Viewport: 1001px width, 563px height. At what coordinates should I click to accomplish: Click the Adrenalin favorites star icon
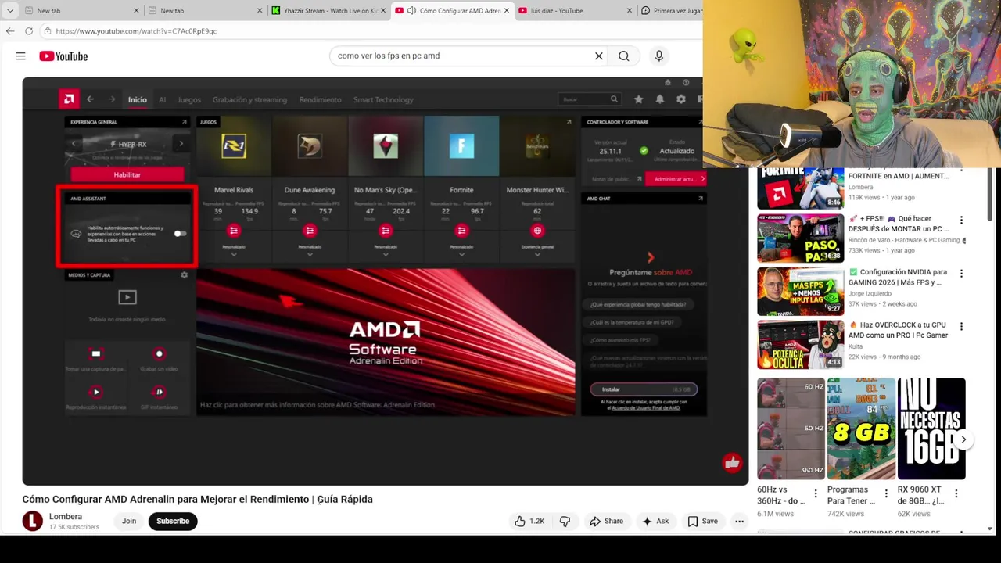(639, 99)
